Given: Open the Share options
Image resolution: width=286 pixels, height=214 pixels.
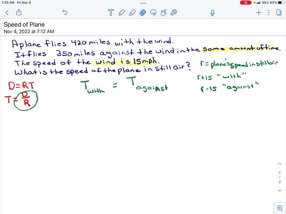Looking at the screenshot, I should click(18, 12).
